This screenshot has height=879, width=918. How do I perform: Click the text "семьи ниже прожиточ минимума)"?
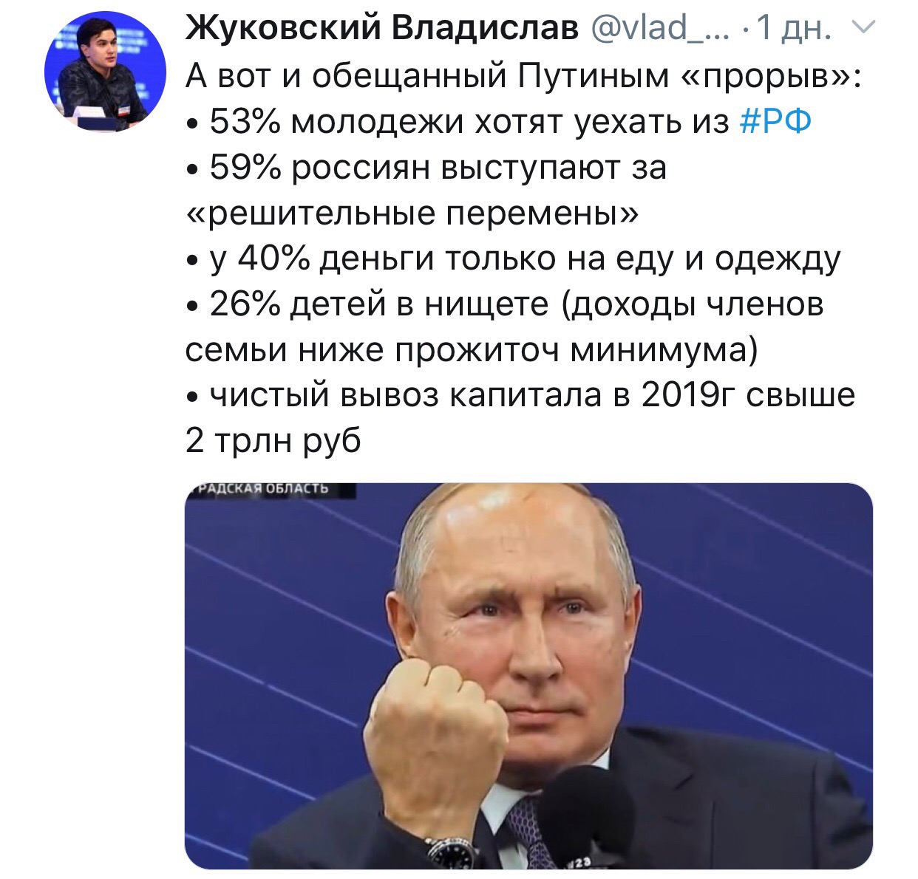[x=472, y=350]
